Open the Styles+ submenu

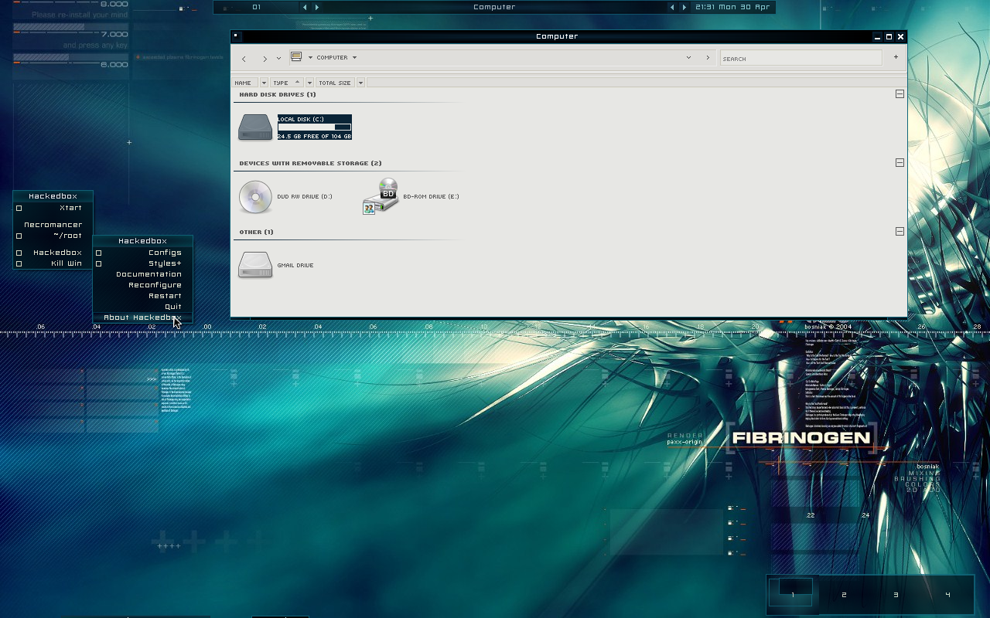tap(142, 263)
